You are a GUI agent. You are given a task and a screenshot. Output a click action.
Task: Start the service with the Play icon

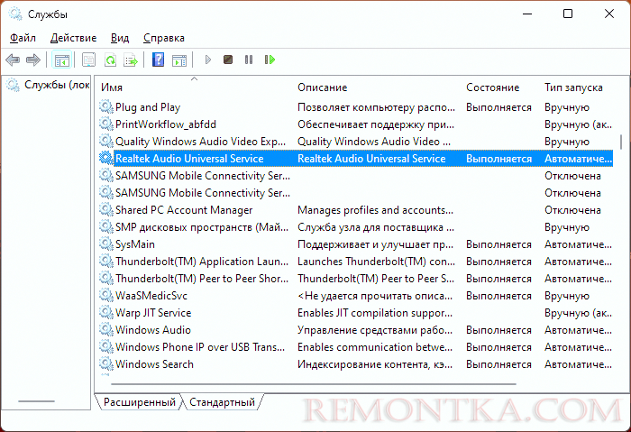click(208, 60)
